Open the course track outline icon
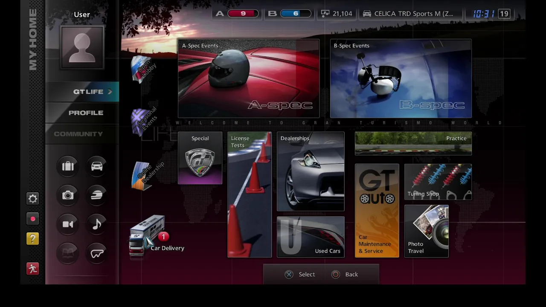 [x=97, y=254]
